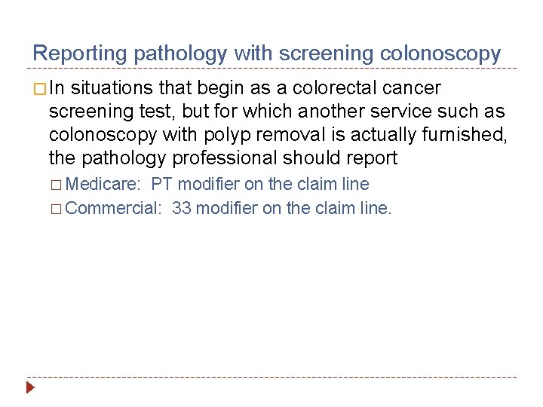Viewport: 543px width, 407px height.
Task: Select the phrase 'another service'
Action: [354, 111]
